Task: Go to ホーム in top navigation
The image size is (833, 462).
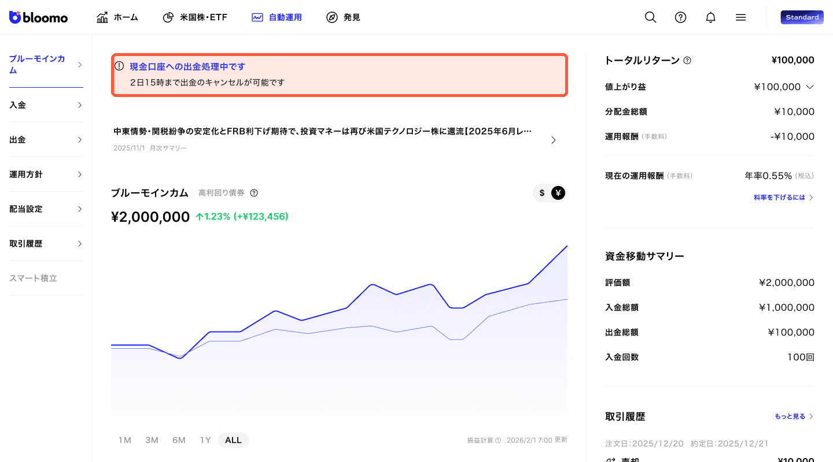Action: click(117, 17)
